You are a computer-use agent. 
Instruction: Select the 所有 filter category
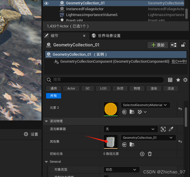pos(54,96)
